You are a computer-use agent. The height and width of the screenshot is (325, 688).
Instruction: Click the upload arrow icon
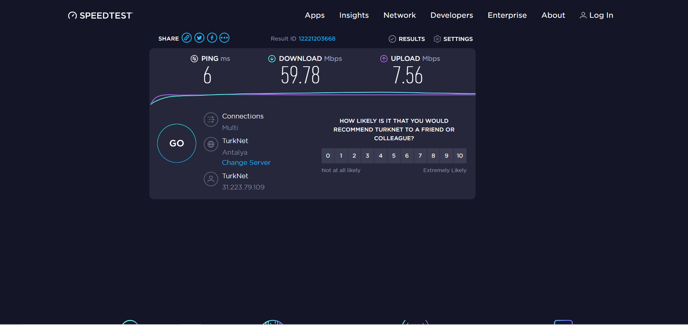click(384, 59)
